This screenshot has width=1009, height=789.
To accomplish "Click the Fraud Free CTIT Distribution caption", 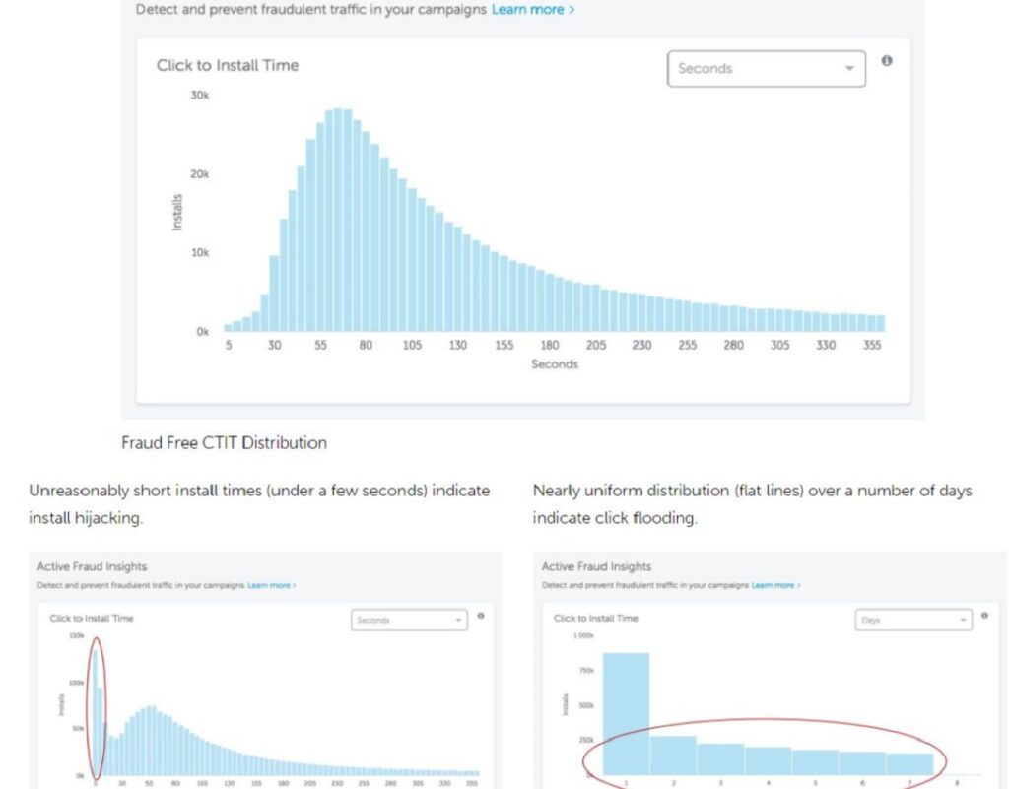I will tap(224, 443).
